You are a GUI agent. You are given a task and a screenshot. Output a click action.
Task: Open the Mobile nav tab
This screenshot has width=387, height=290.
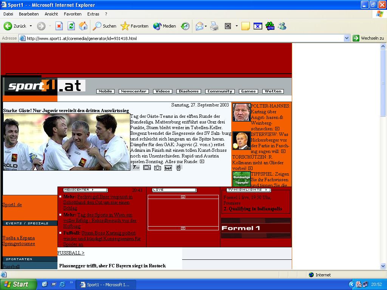click(x=105, y=91)
